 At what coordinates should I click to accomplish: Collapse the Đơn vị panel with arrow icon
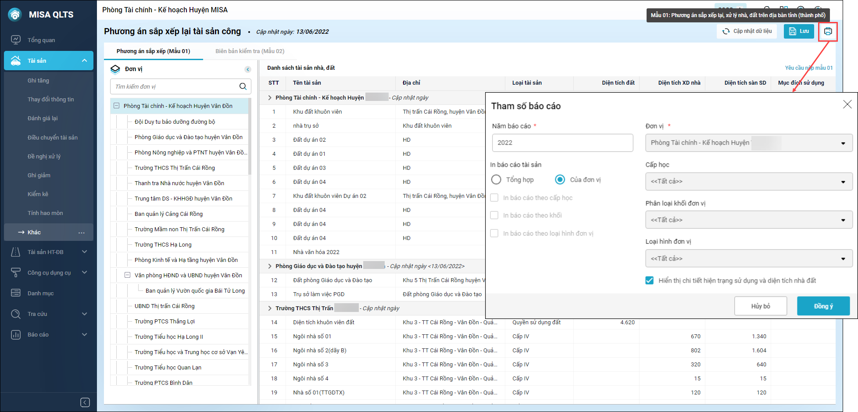click(x=248, y=69)
